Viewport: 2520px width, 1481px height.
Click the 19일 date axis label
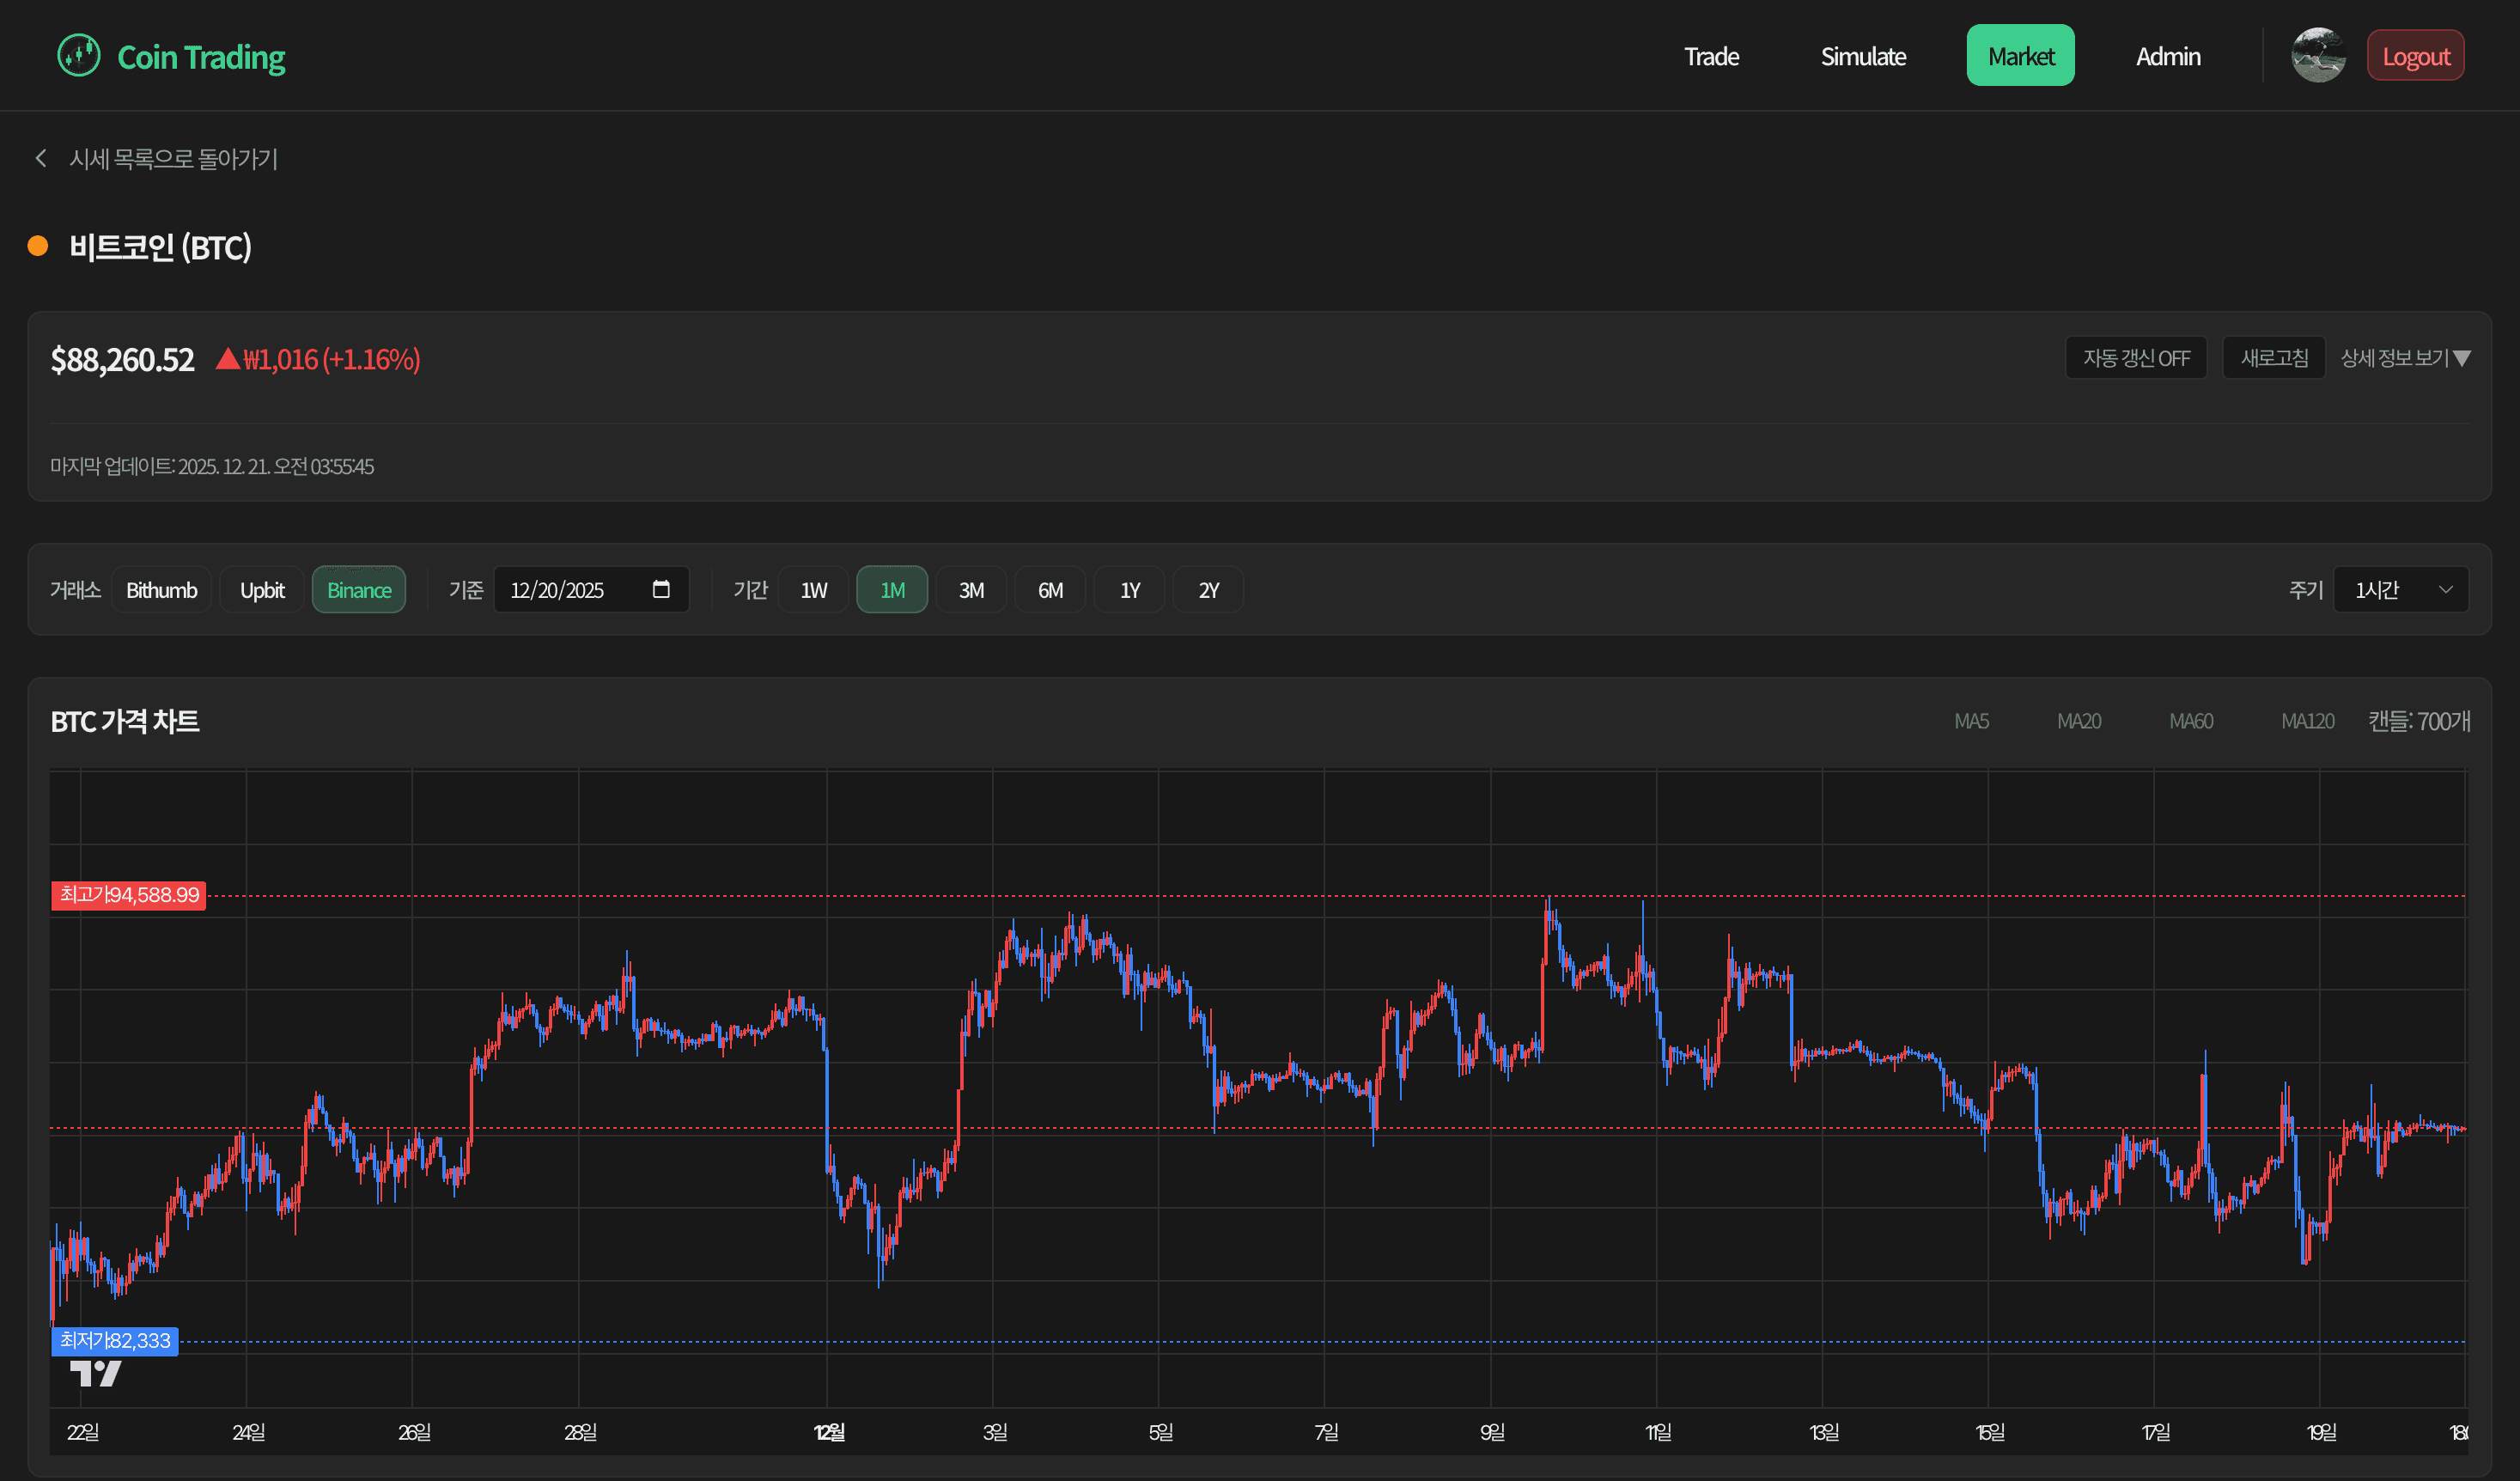[x=2322, y=1432]
